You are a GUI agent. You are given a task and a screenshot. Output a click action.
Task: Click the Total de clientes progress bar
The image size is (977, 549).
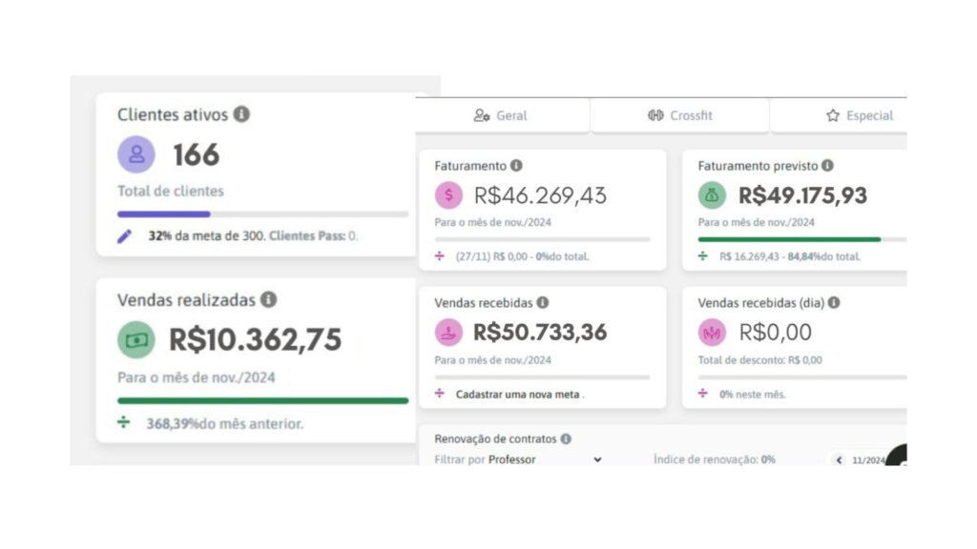point(263,214)
